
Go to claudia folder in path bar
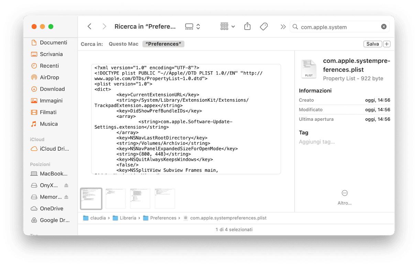94,218
